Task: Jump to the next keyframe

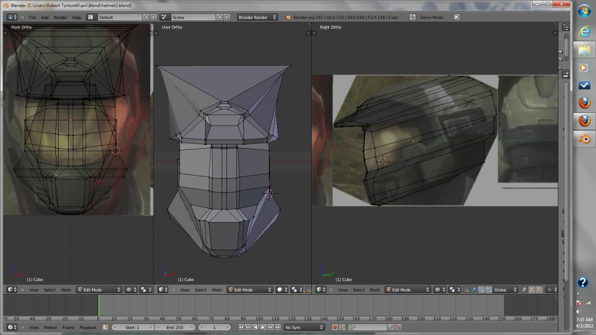Action: point(270,327)
